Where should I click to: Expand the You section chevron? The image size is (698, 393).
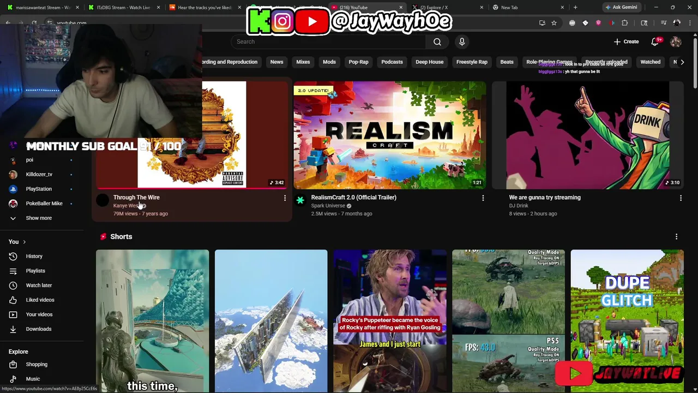coord(24,242)
